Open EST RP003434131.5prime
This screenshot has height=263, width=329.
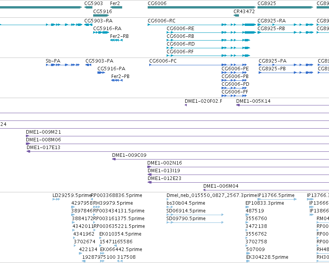coord(119,211)
